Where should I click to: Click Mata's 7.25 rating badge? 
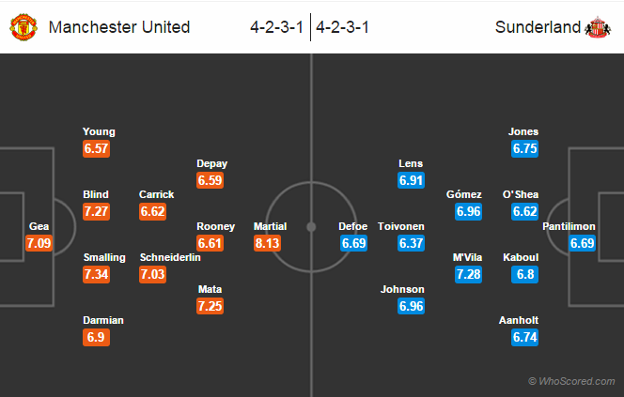tap(211, 306)
